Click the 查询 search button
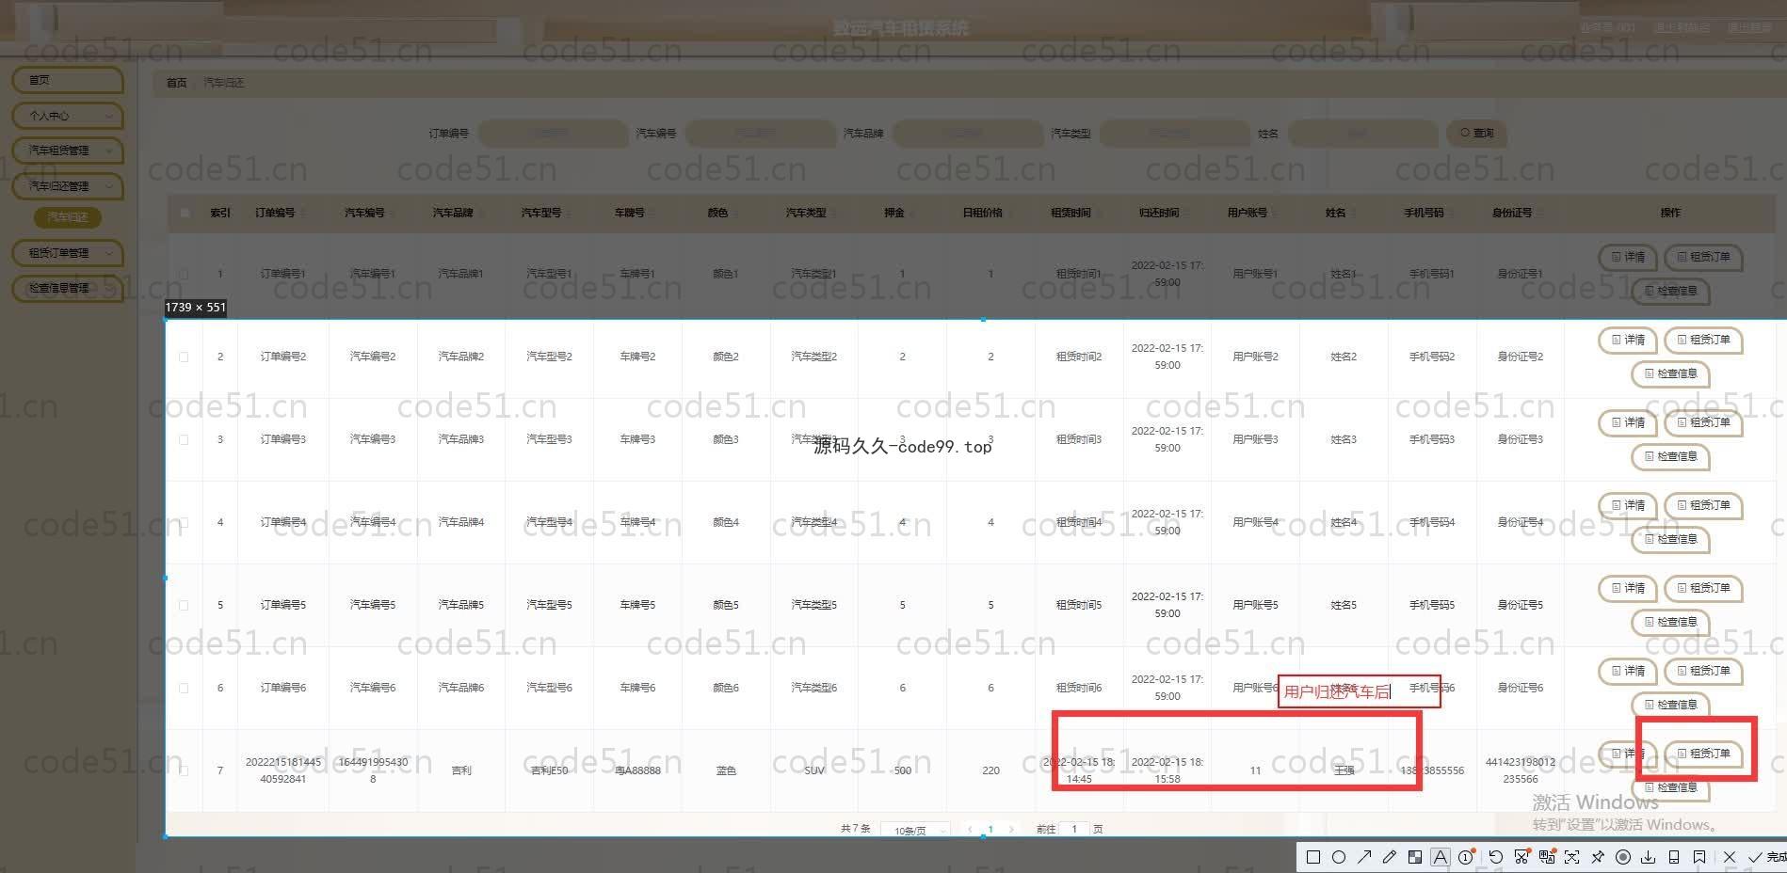 (1476, 134)
